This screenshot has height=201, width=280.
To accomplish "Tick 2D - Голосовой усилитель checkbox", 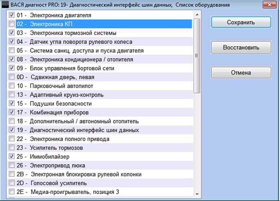I will (x=12, y=183).
